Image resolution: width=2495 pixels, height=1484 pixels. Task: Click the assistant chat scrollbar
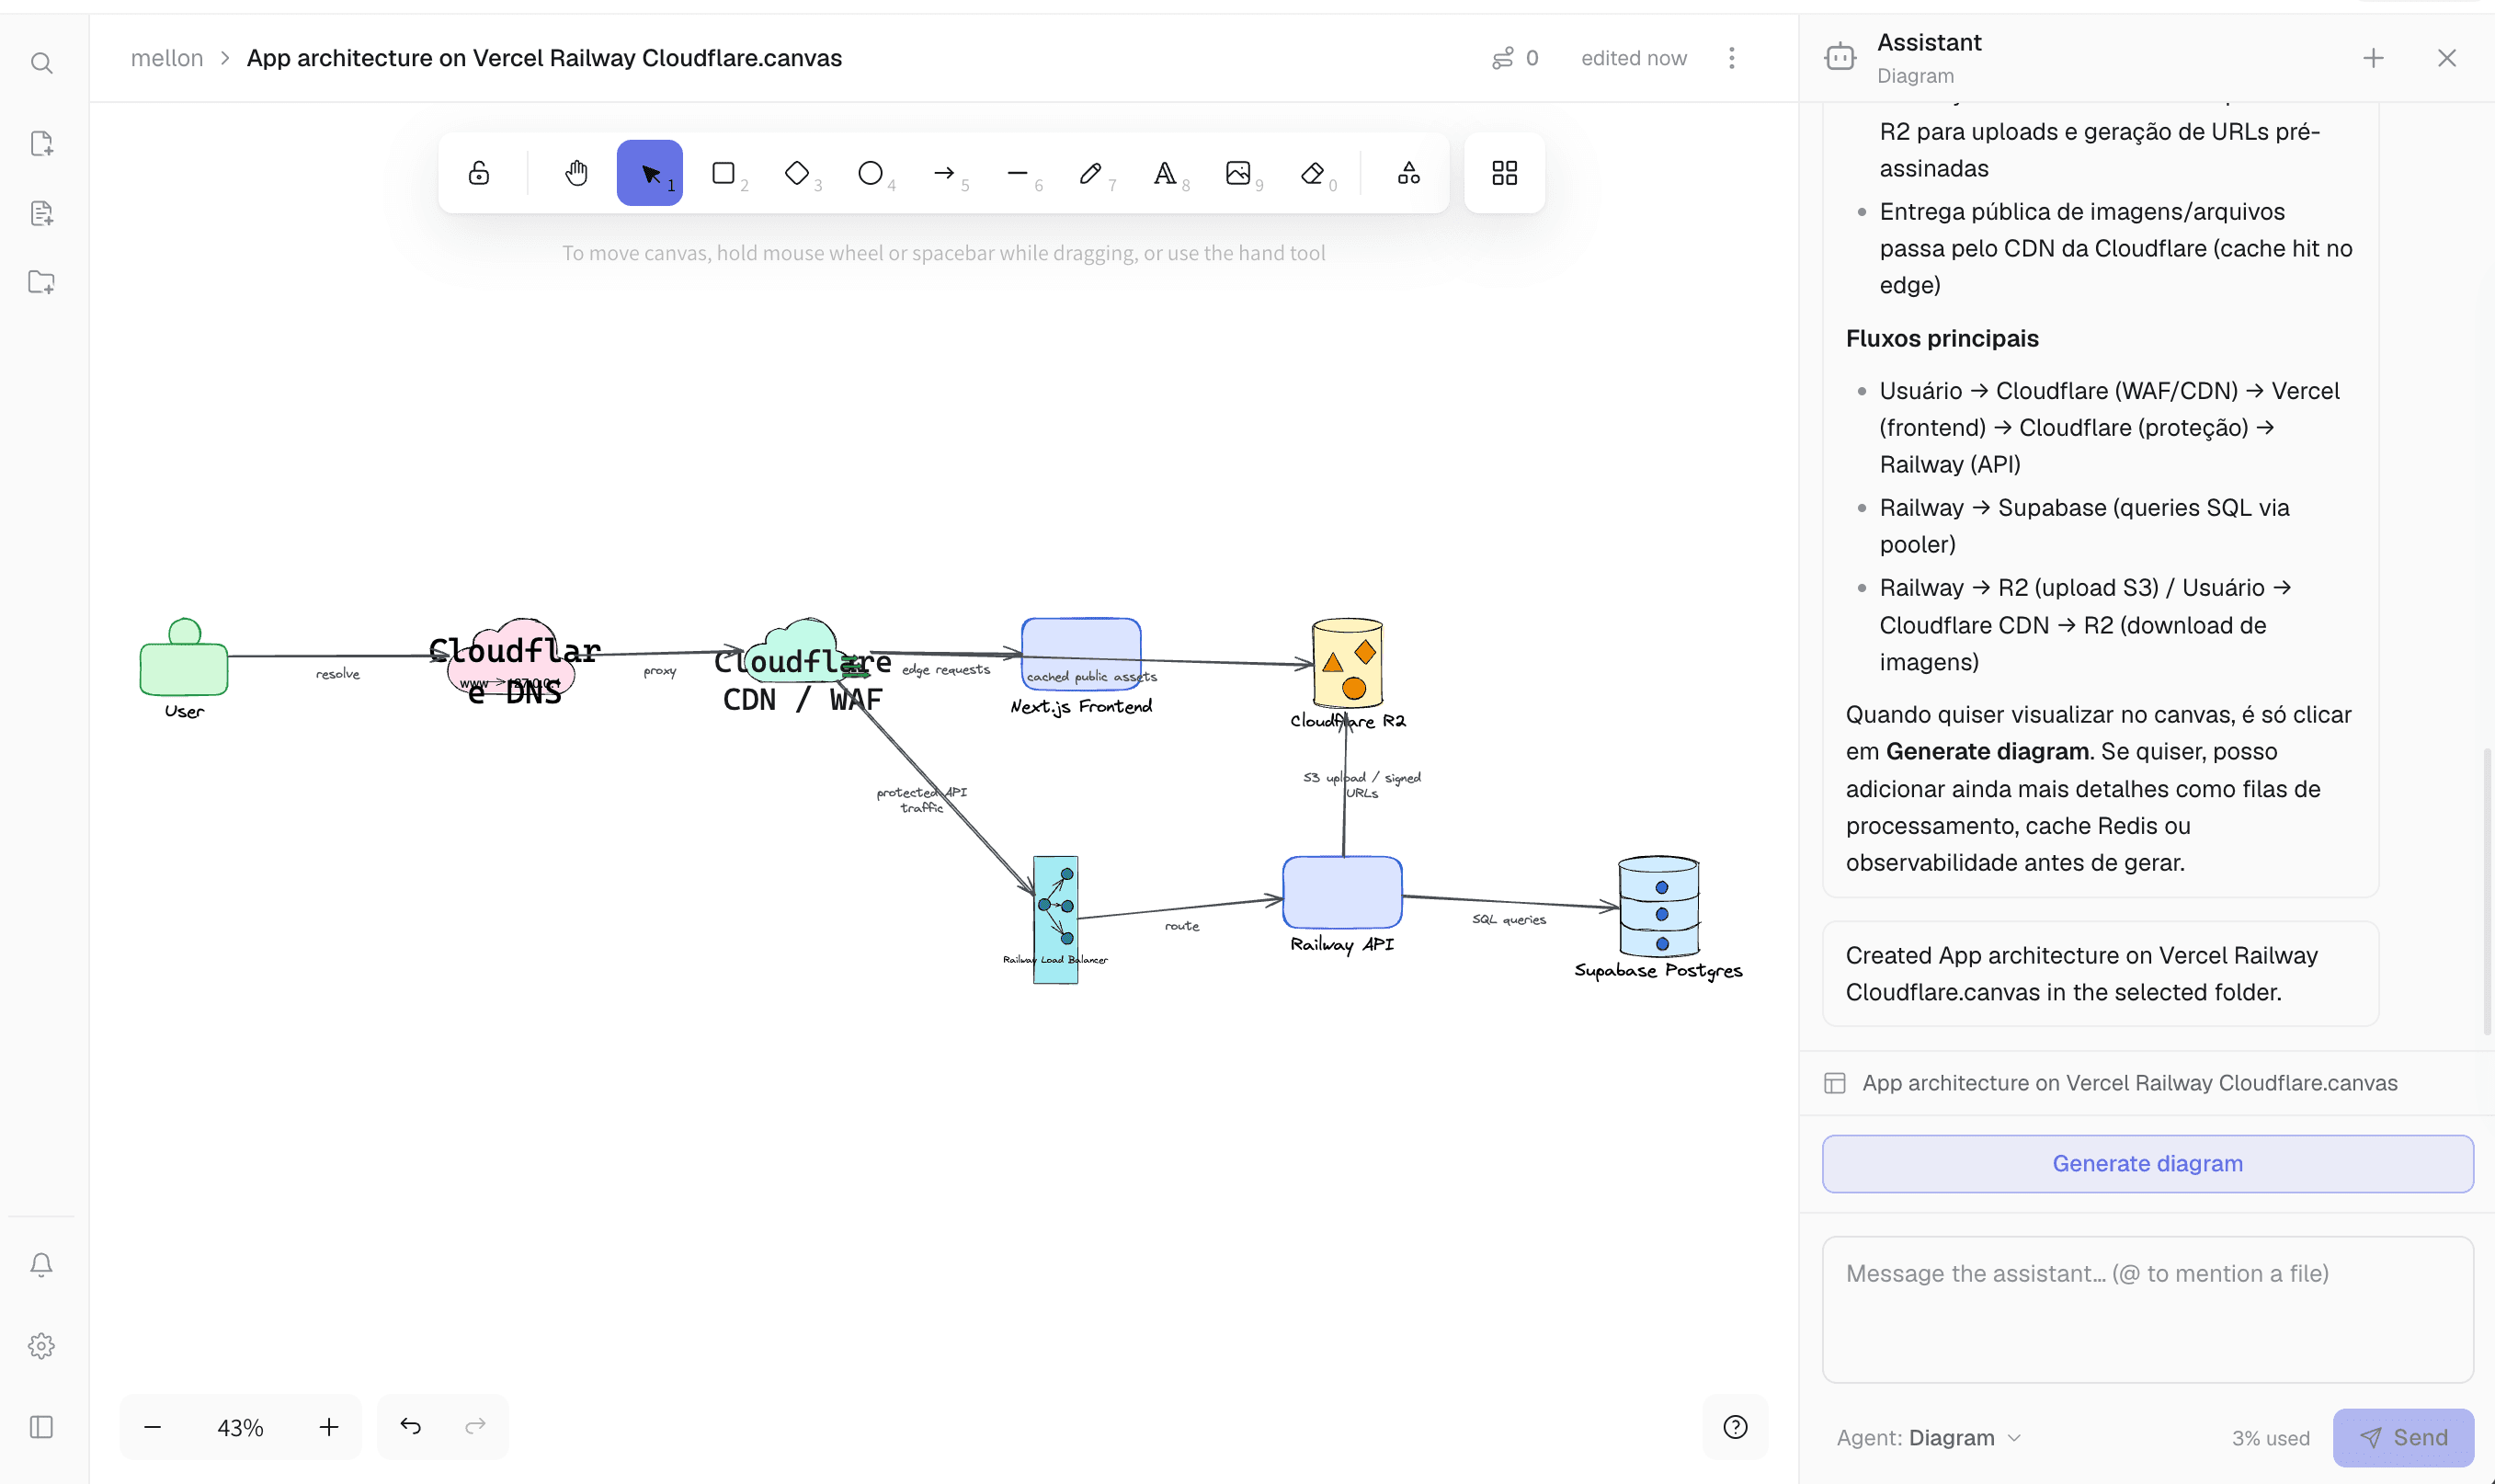[2487, 890]
